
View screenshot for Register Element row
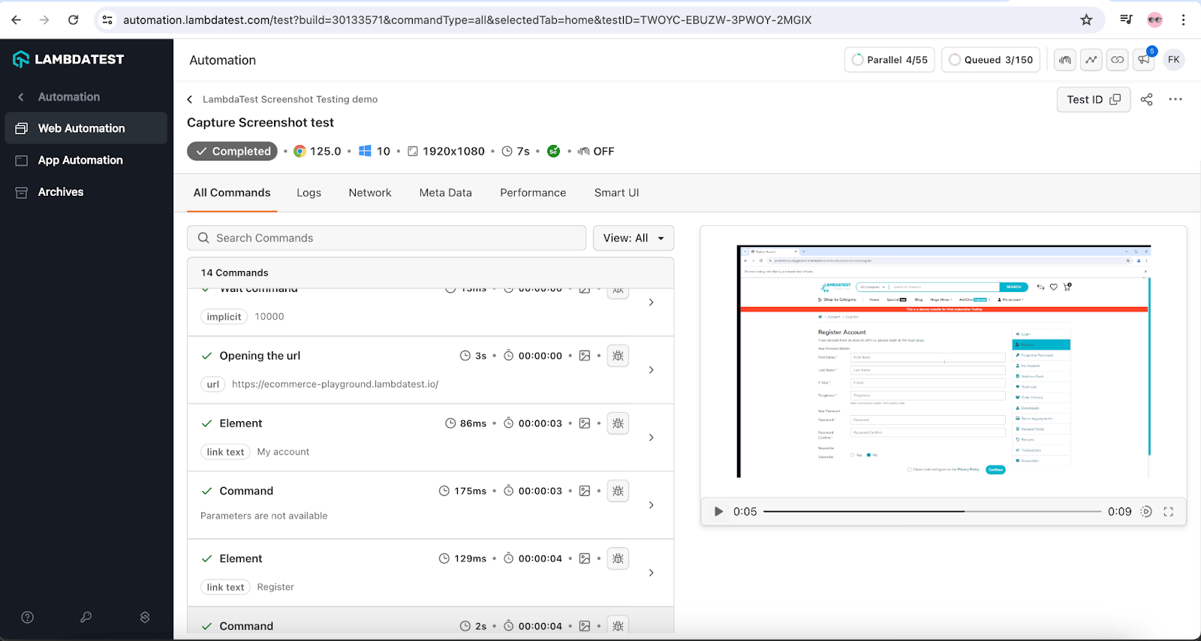coord(585,558)
